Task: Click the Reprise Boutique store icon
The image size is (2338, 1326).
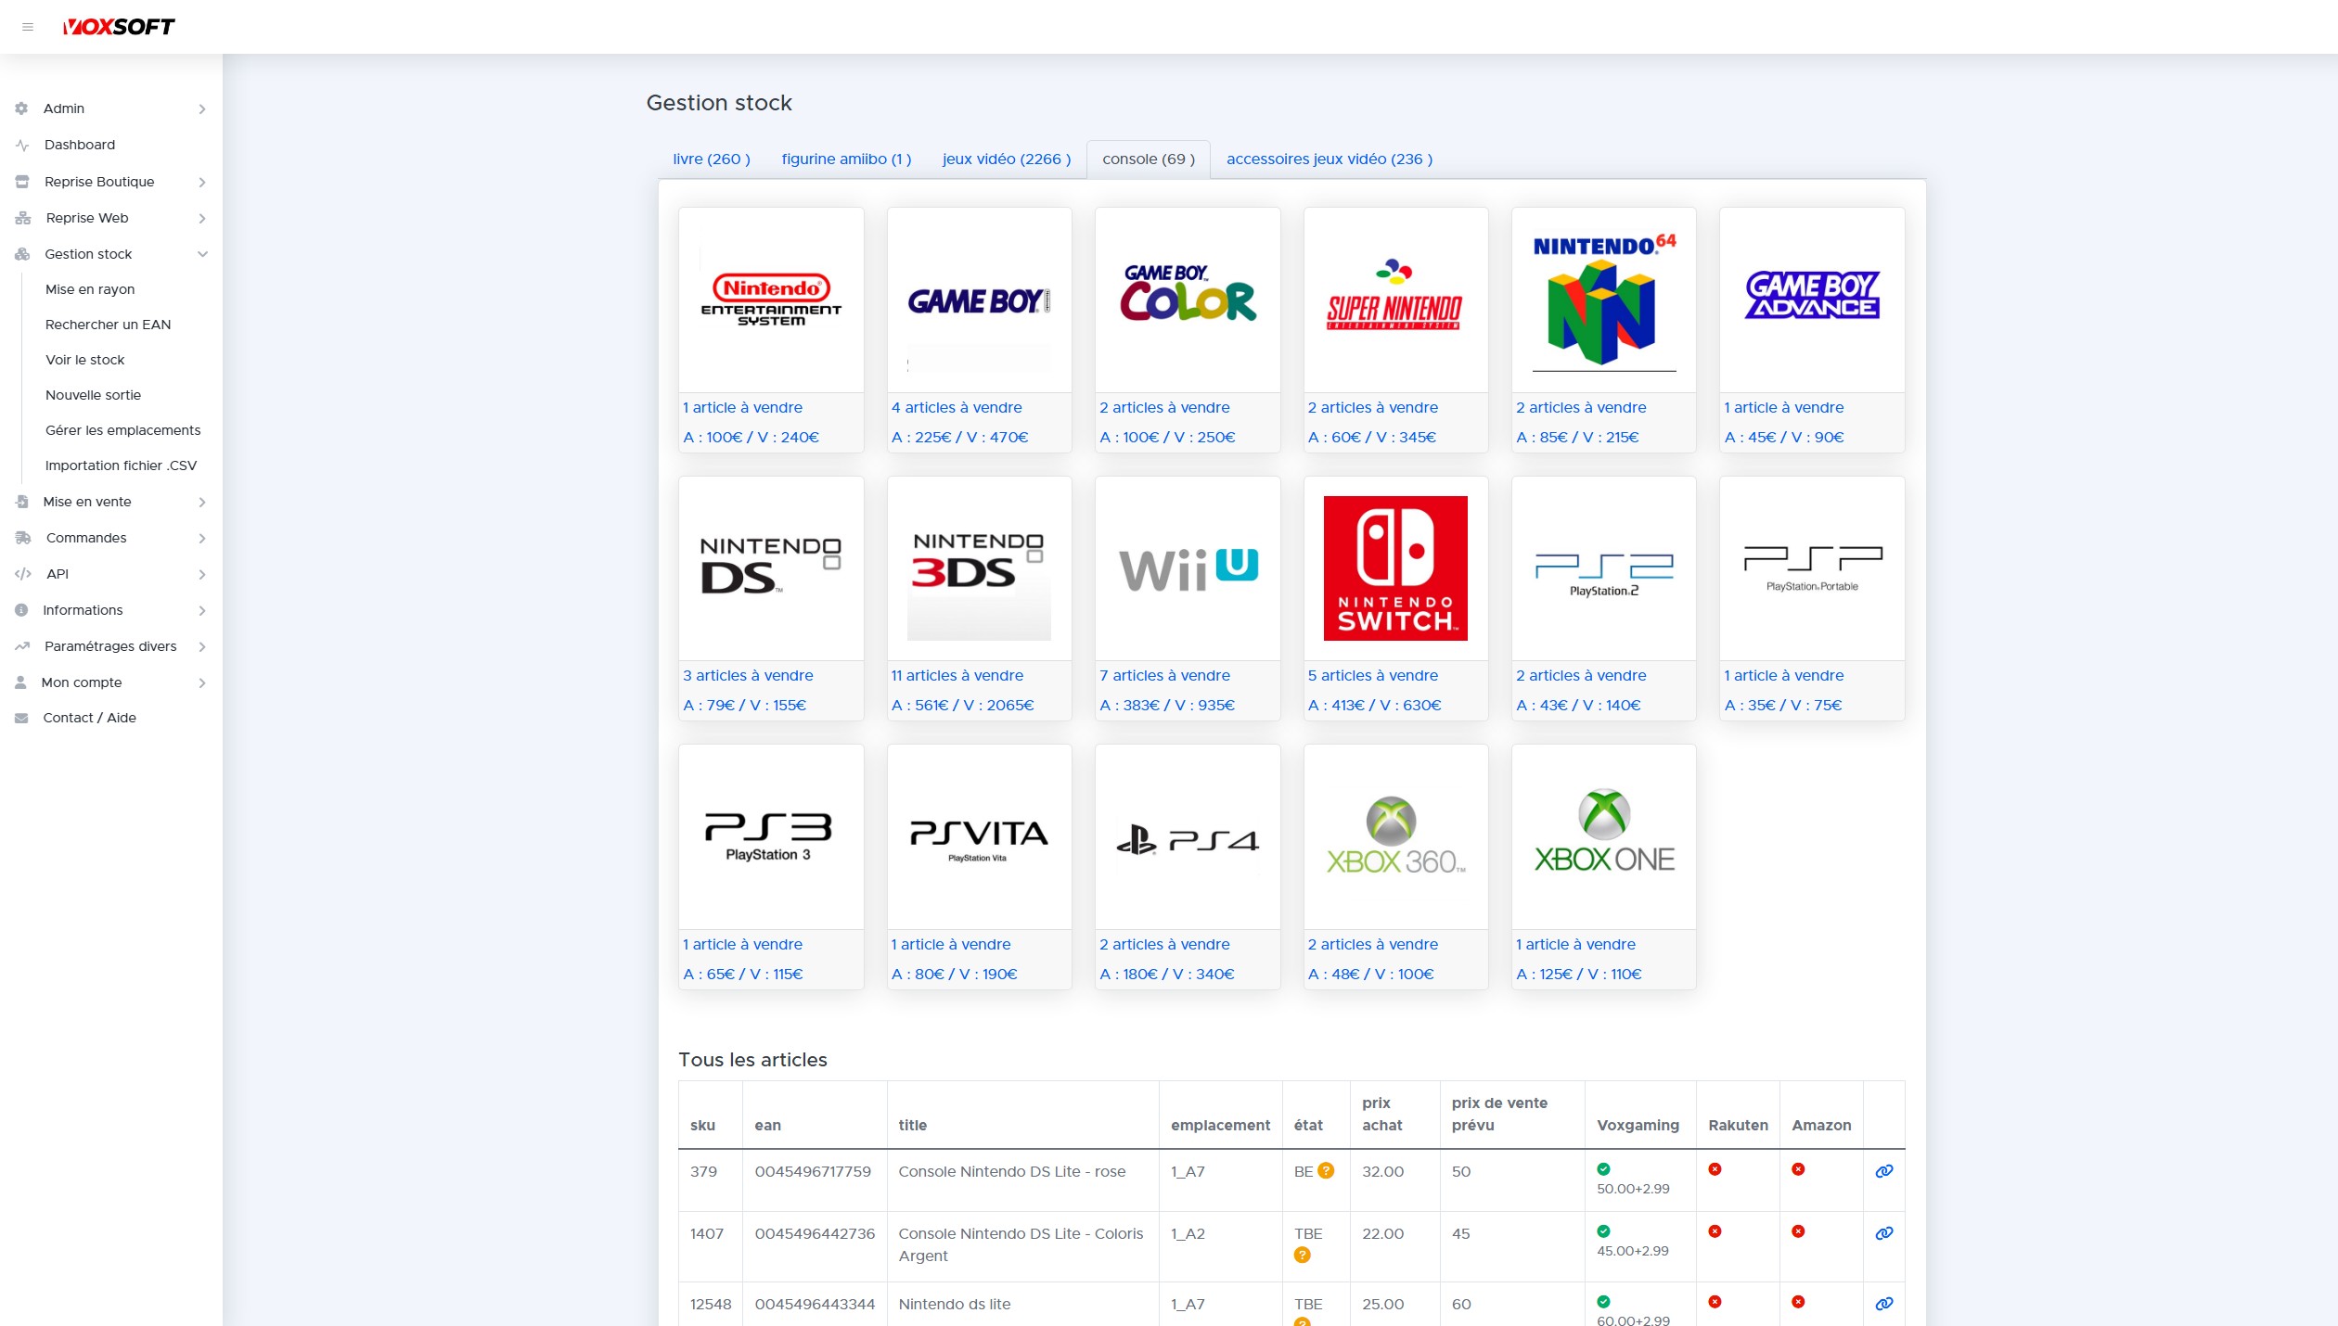Action: pos(20,182)
